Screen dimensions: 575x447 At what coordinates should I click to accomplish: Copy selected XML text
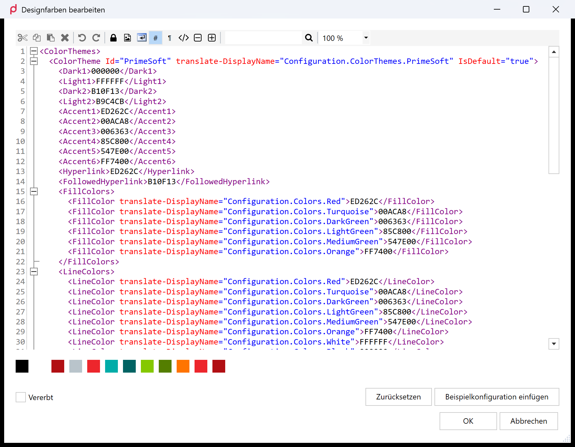point(37,38)
